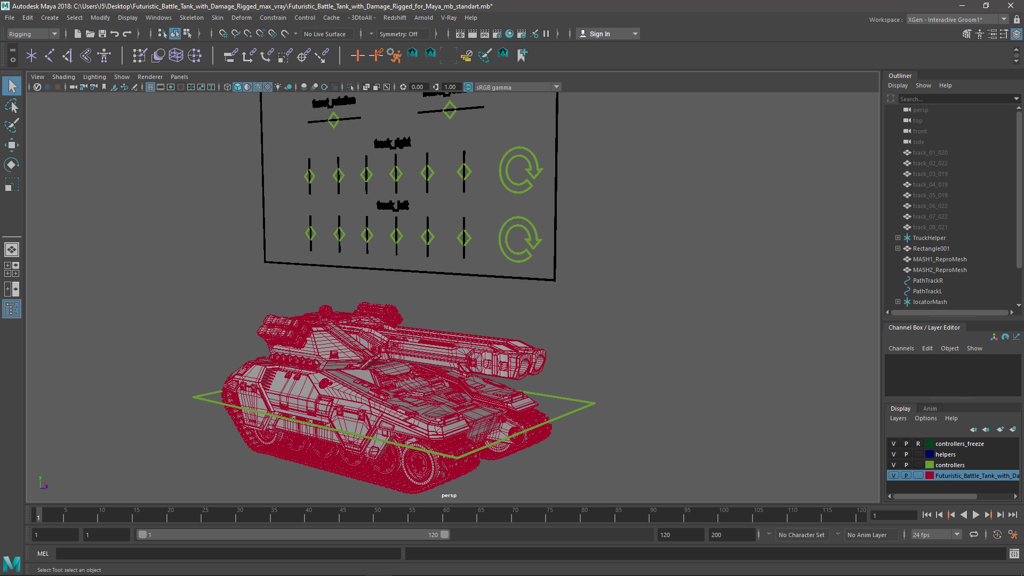This screenshot has height=576, width=1024.
Task: Click the Create IK Handle shelf icon
Action: pos(68,55)
